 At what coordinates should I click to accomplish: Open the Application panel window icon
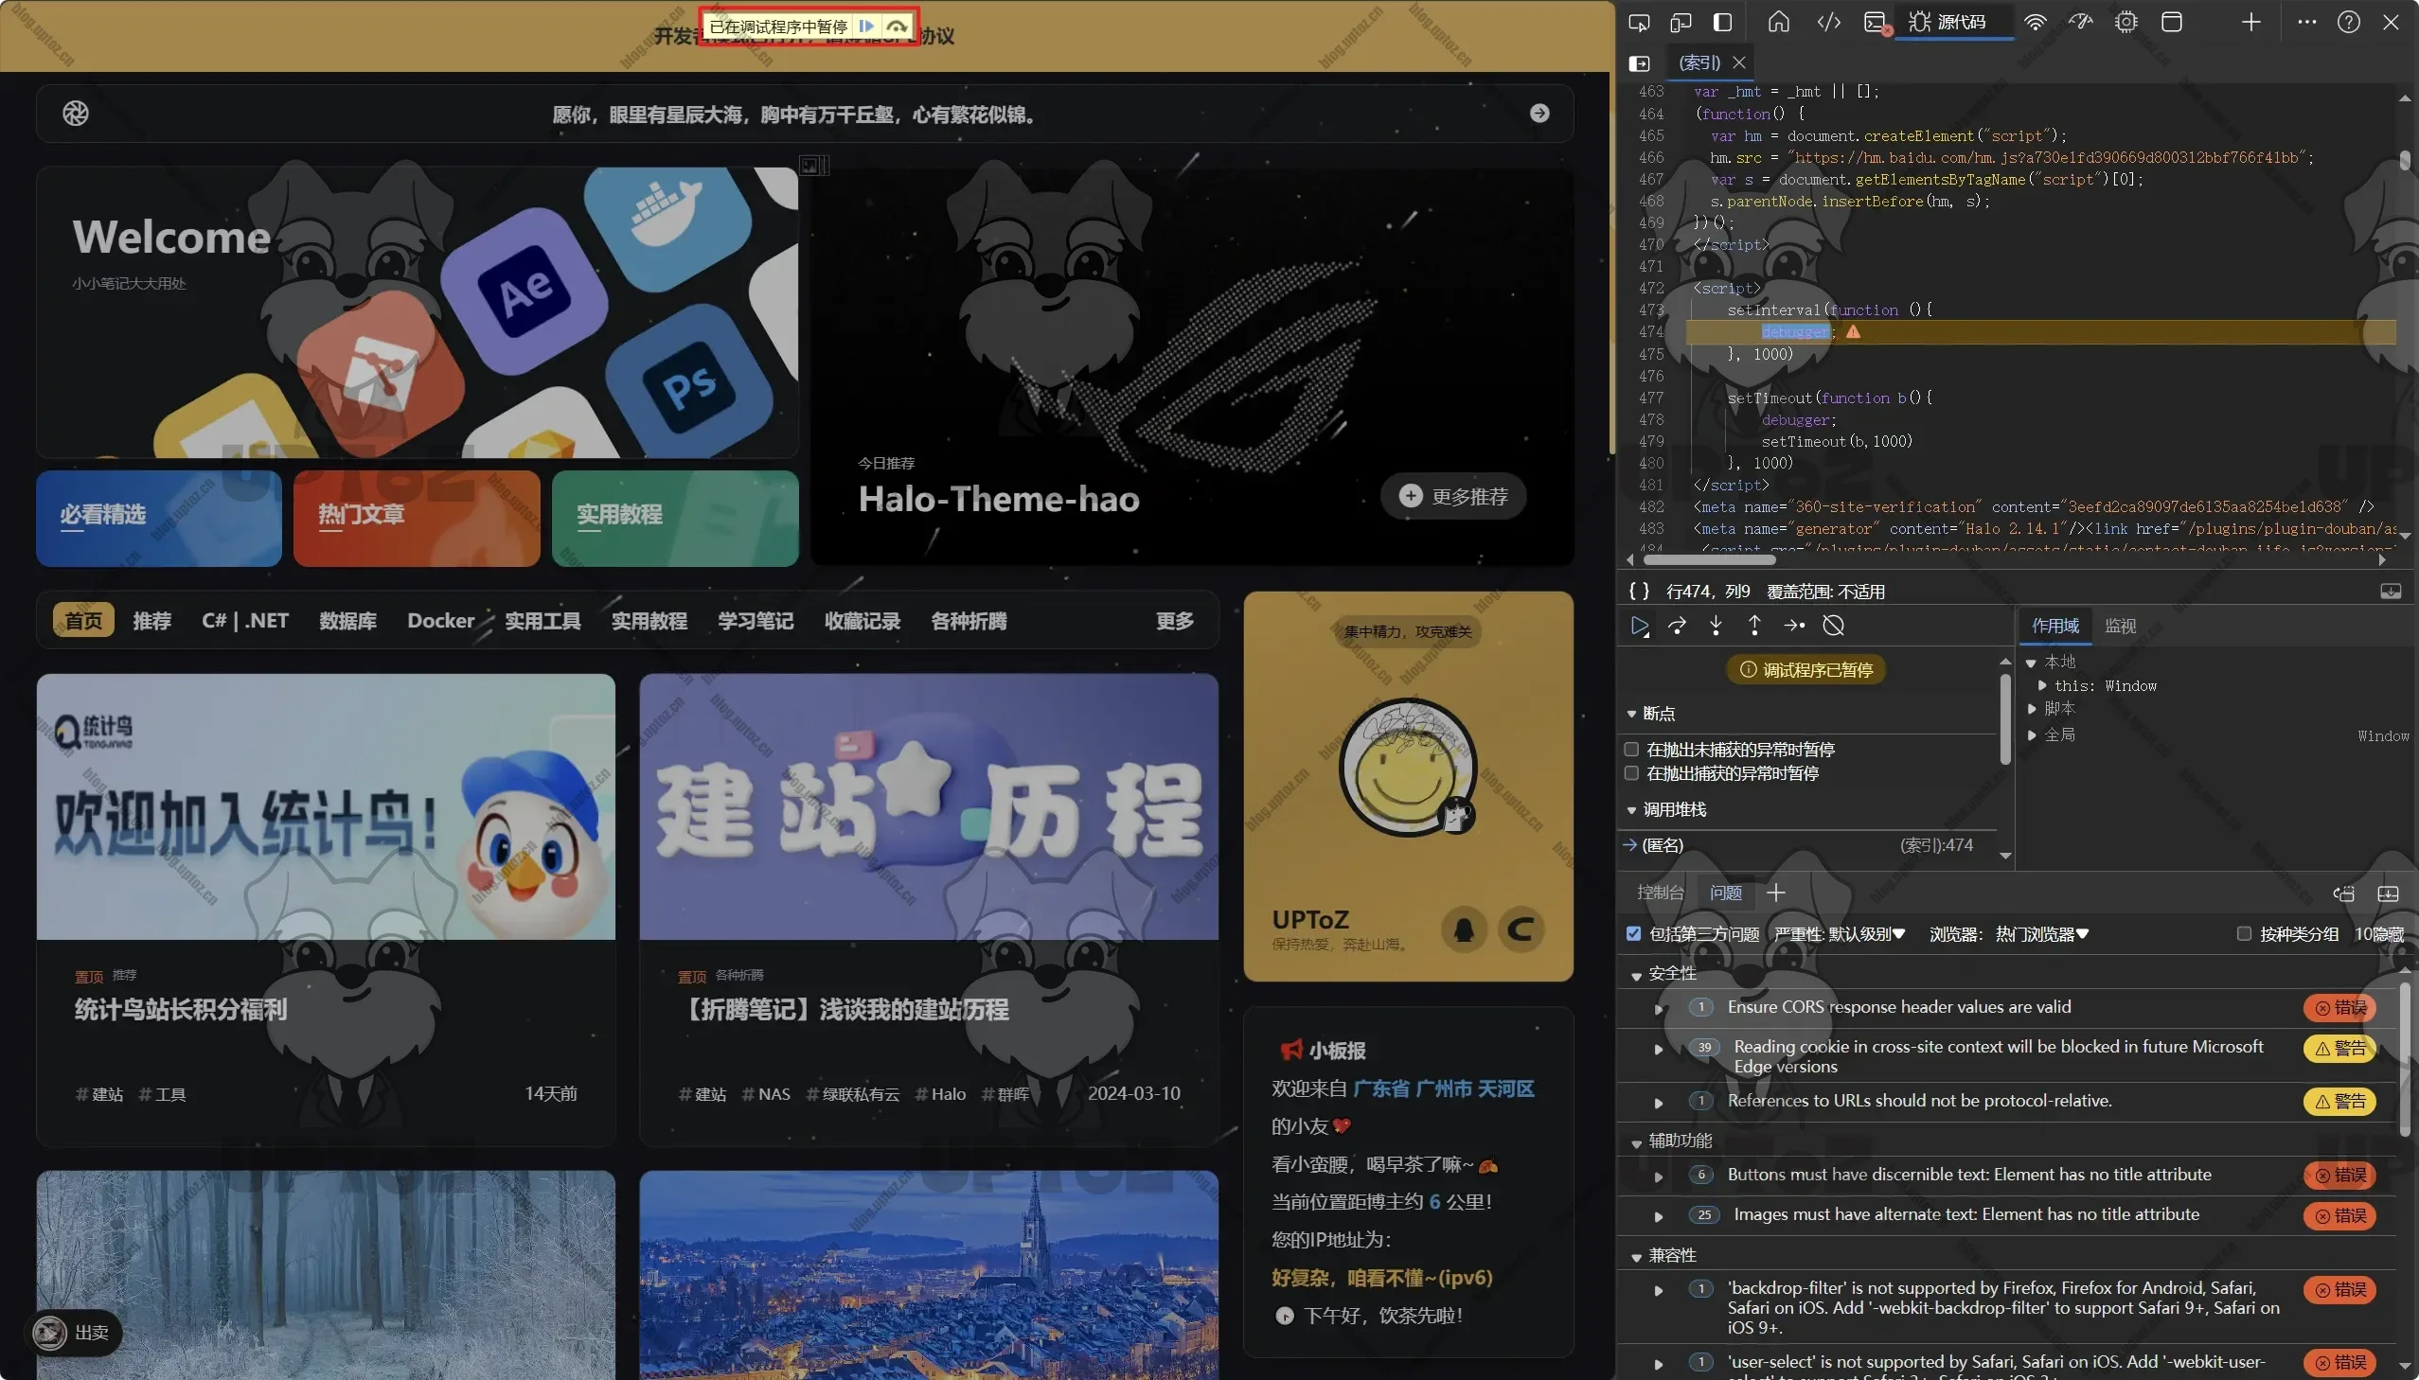pos(2172,22)
